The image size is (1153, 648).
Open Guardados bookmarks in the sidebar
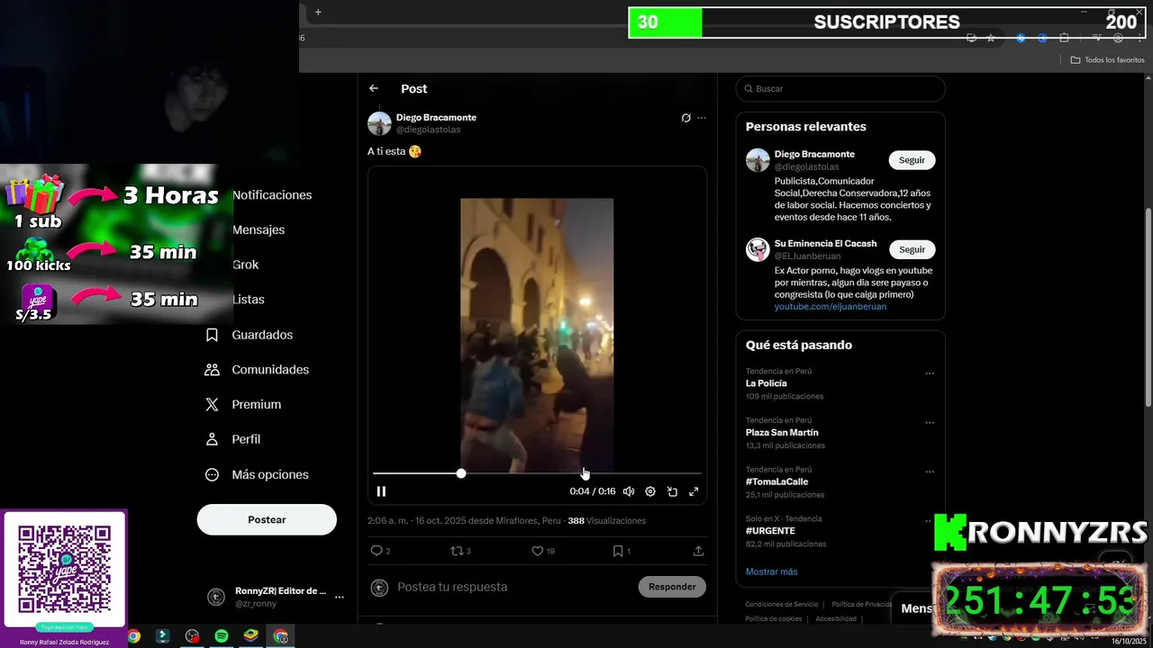[249, 335]
